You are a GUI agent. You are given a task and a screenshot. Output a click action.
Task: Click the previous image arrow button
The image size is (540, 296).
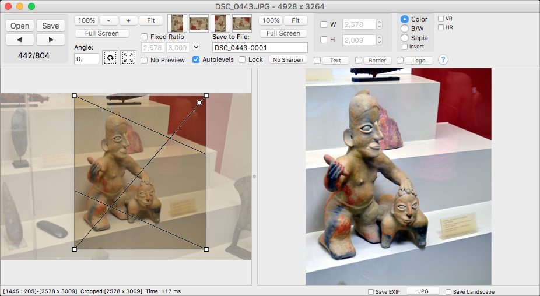[x=20, y=40]
